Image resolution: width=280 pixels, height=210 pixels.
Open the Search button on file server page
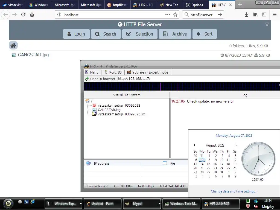[x=106, y=34]
